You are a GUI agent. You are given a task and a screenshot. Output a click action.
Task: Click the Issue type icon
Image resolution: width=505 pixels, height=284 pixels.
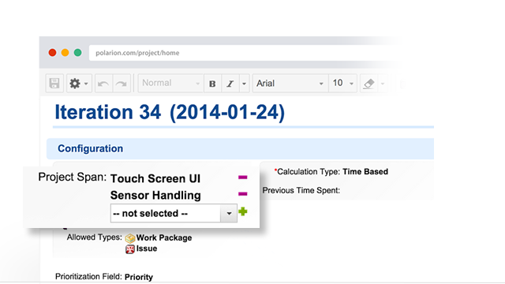[129, 249]
